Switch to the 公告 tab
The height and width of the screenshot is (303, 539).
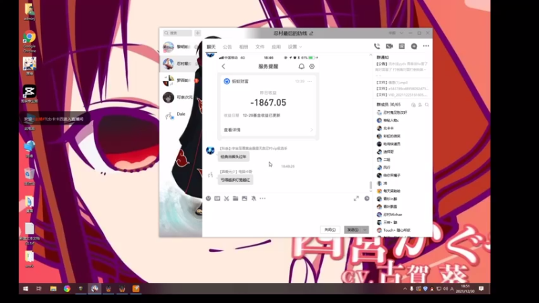tap(227, 46)
